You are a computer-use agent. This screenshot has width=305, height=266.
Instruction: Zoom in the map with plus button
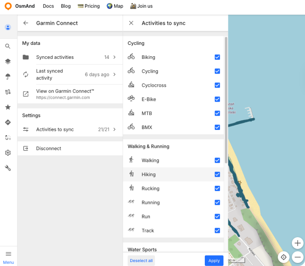coord(298,243)
